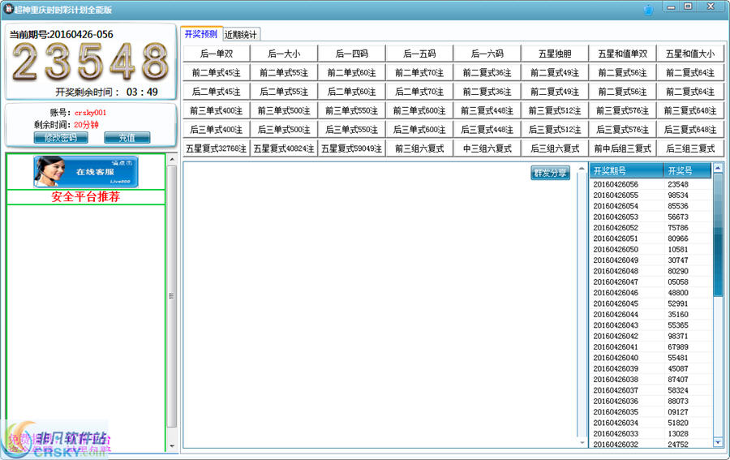
Task: Click the draw list scrollbar up arrow
Action: [718, 168]
